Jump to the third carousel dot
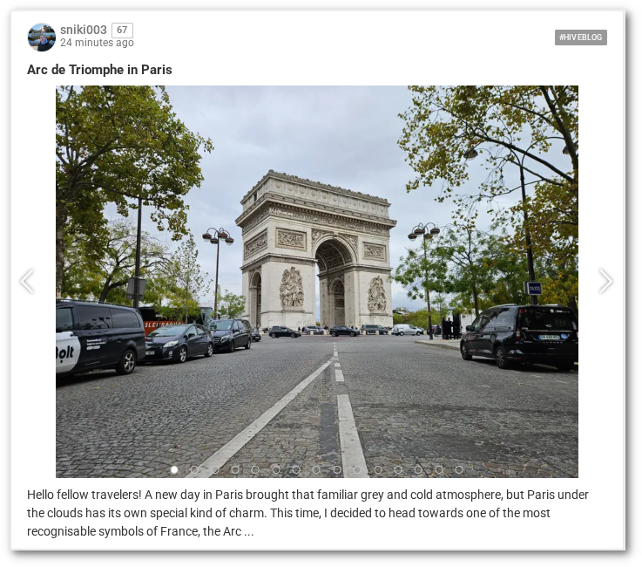 pos(215,470)
